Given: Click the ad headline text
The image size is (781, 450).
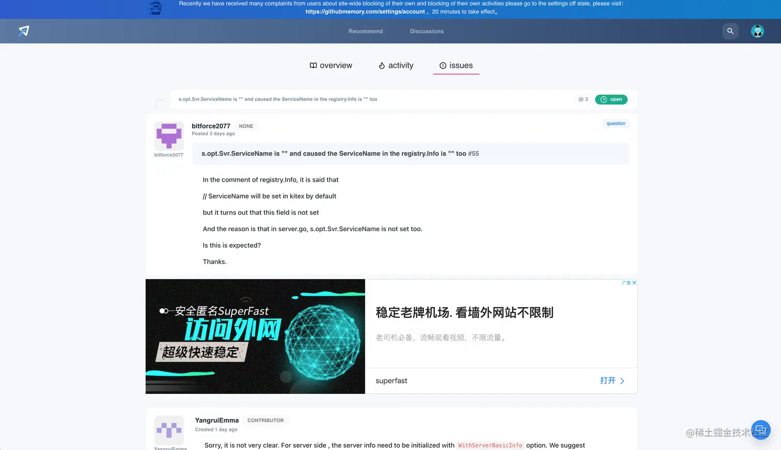Looking at the screenshot, I should pos(464,313).
